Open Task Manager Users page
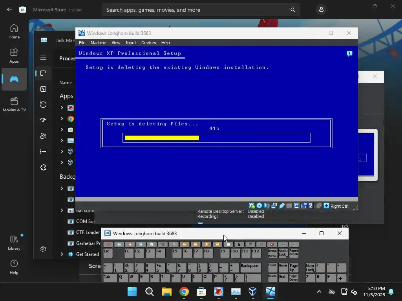The width and height of the screenshot is (402, 301). (x=43, y=136)
